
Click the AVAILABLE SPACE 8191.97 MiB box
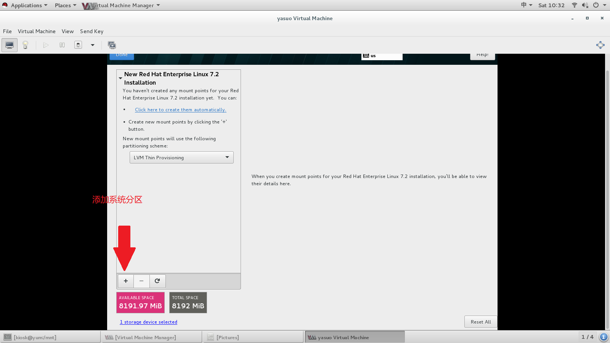[140, 303]
